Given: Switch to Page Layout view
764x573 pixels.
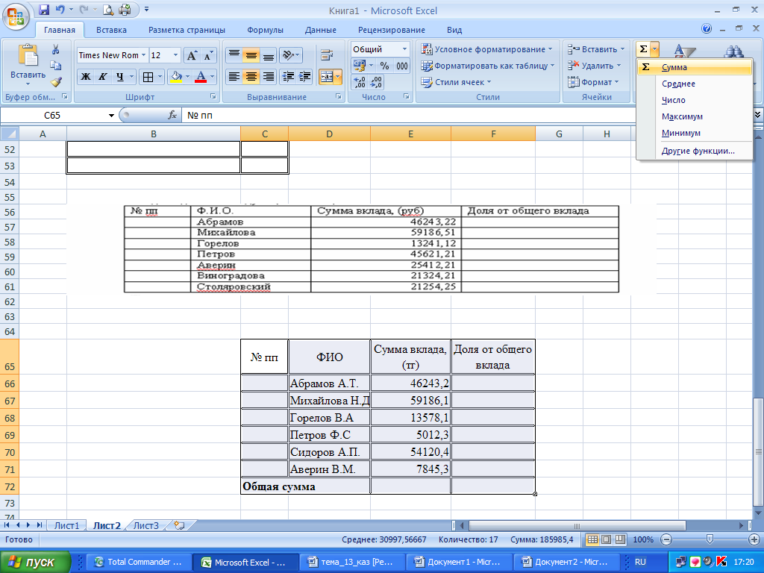Looking at the screenshot, I should (606, 539).
